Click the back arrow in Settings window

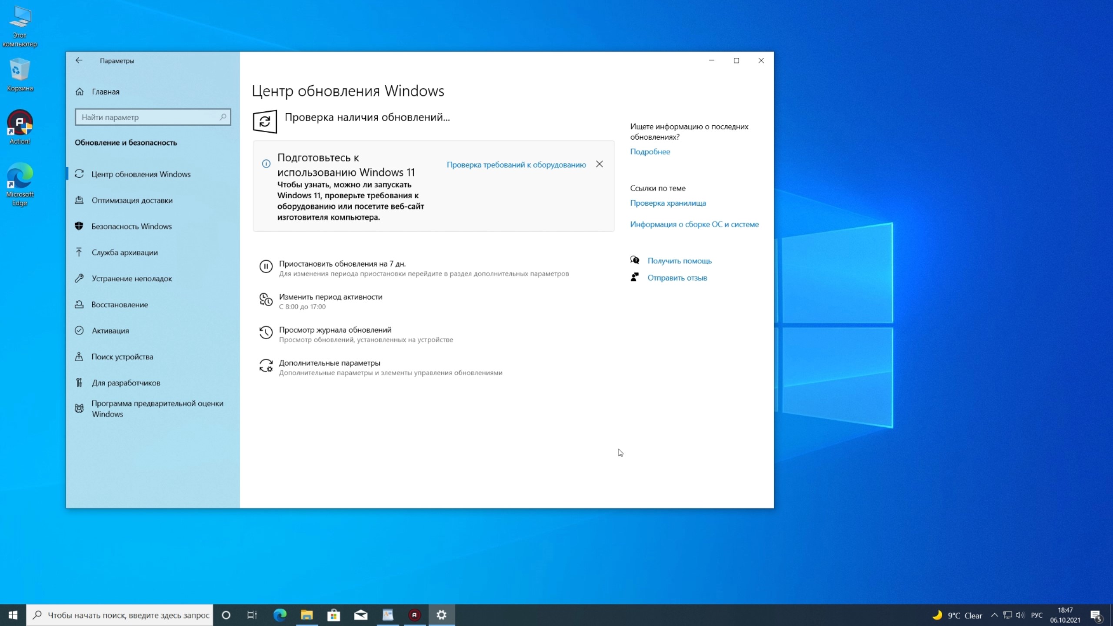click(x=79, y=60)
